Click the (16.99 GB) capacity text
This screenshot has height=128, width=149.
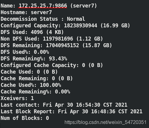115,26
